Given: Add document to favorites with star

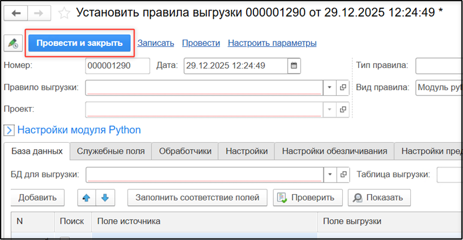Looking at the screenshot, I should [x=64, y=13].
